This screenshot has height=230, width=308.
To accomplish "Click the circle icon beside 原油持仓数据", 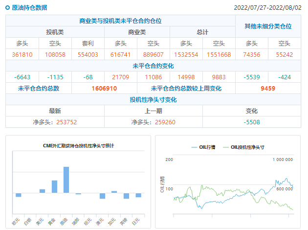I will tap(8, 8).
